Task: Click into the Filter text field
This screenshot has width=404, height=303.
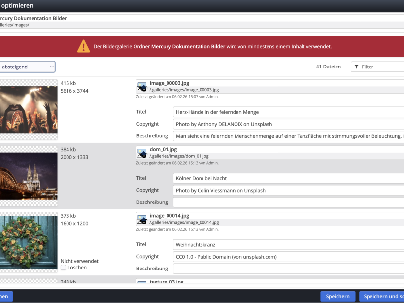Action: tap(381, 67)
